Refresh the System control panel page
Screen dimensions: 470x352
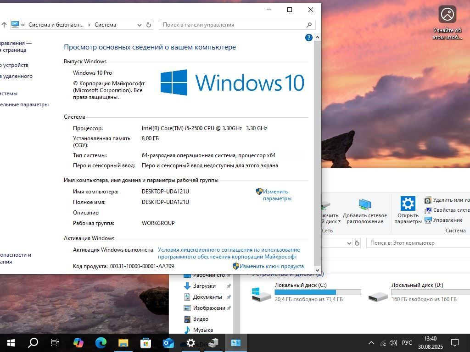(149, 25)
